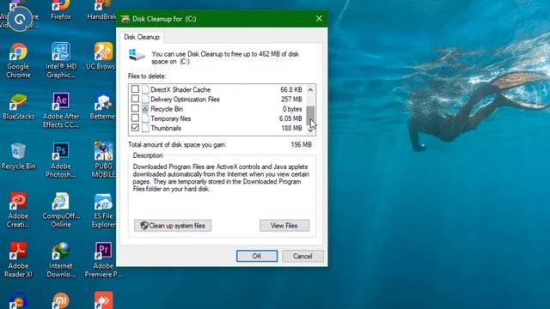Select the Delivery Optimization Files row text

[x=186, y=100]
